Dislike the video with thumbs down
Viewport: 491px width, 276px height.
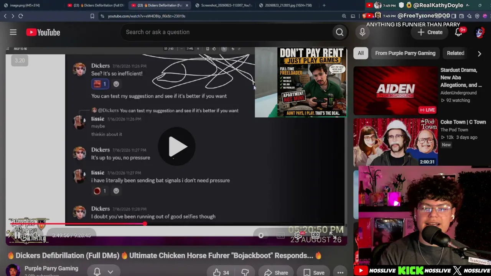click(x=245, y=273)
